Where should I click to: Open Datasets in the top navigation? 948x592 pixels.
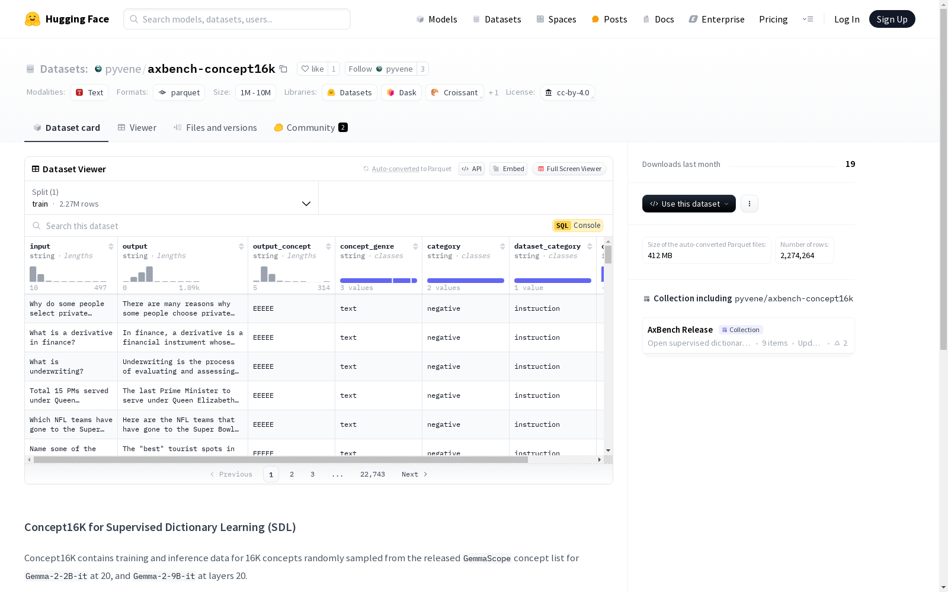[x=497, y=19]
